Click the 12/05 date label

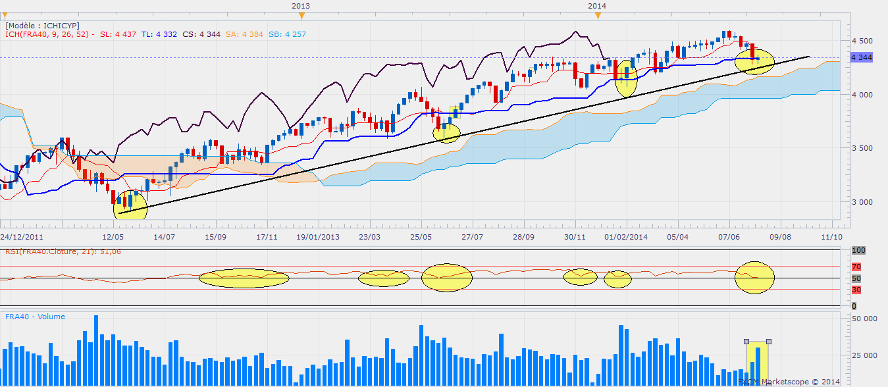pyautogui.click(x=113, y=236)
